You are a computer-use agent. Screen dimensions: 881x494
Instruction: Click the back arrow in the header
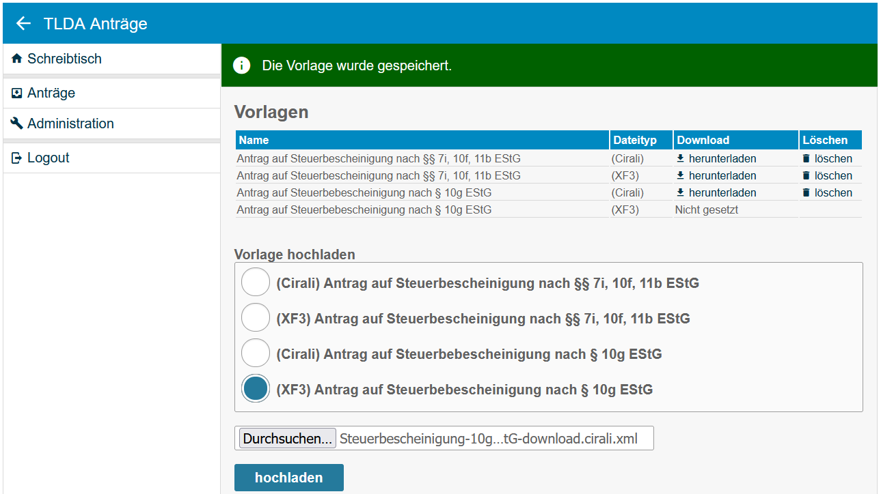23,23
